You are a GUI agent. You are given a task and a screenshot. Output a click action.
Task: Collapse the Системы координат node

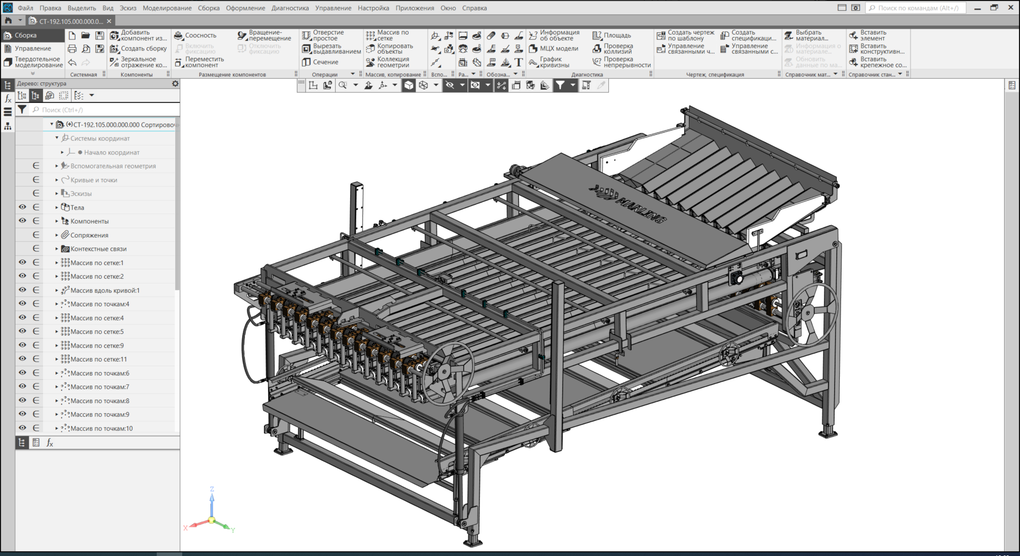tap(57, 138)
